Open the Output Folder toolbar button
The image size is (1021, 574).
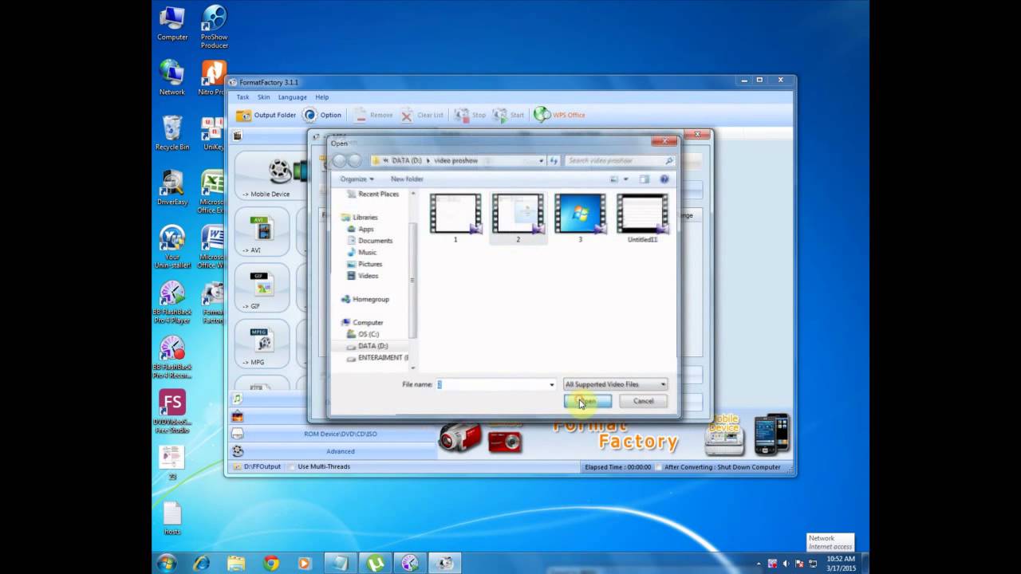click(x=266, y=115)
